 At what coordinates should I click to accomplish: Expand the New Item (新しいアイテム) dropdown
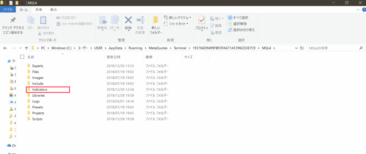(178, 18)
